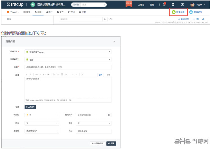This screenshot has height=149, width=210.
Task: Click the 邀请成员 invite members button
Action: point(196,12)
